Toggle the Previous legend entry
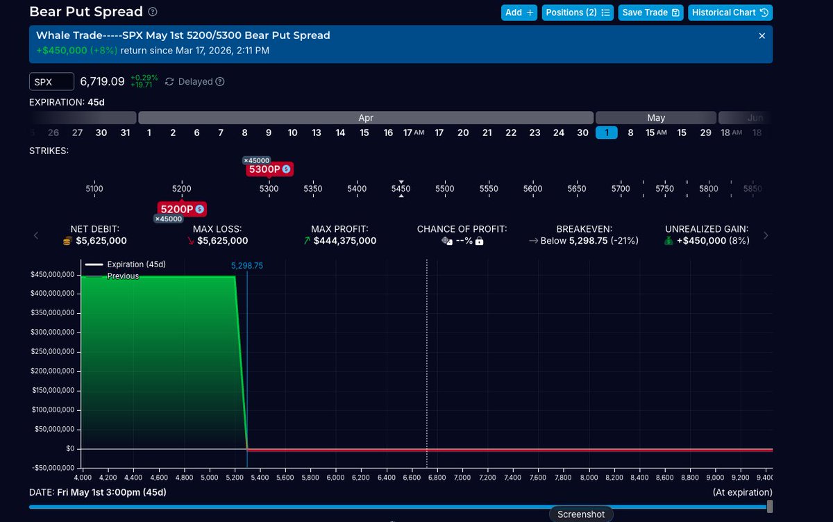The height and width of the screenshot is (522, 833). point(112,276)
